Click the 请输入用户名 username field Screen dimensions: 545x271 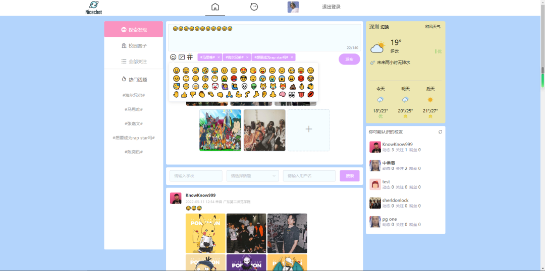(309, 176)
